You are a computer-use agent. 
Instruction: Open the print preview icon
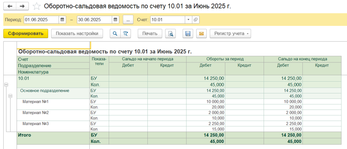coord(170,33)
